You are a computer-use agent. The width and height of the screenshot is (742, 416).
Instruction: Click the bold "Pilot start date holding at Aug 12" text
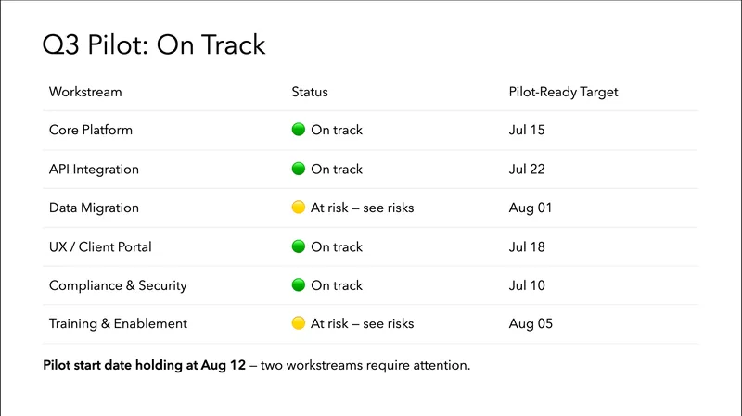[x=145, y=365]
